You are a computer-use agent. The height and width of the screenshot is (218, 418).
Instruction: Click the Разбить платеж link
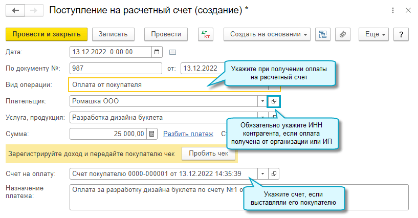pos(188,134)
